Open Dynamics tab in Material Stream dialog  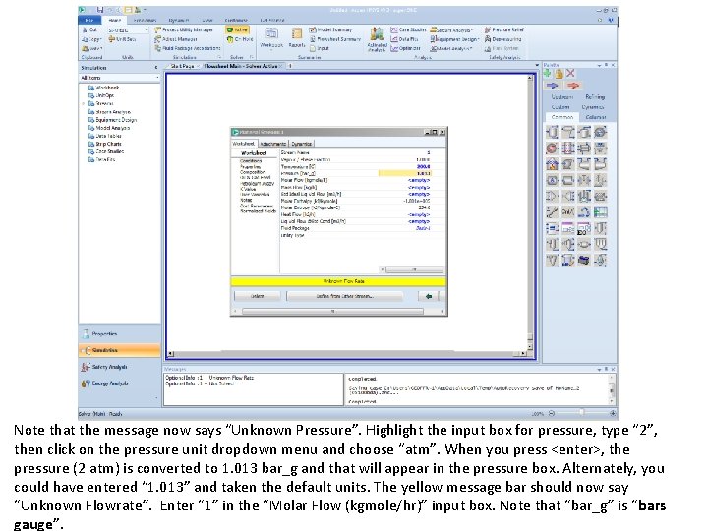tap(301, 144)
